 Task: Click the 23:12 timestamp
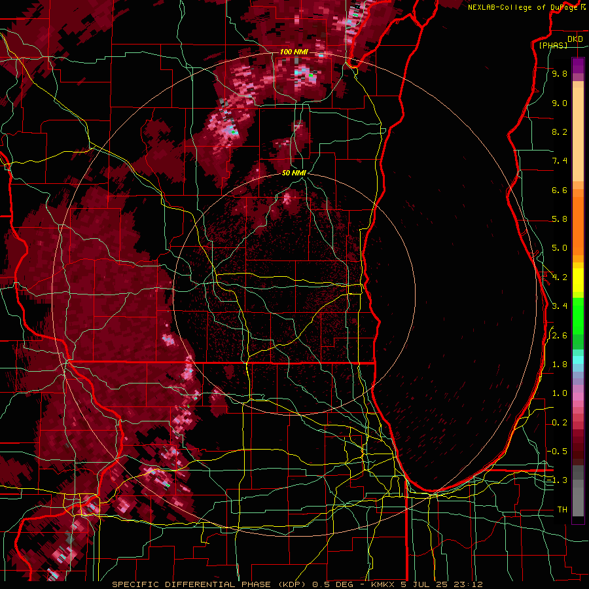coord(467,584)
